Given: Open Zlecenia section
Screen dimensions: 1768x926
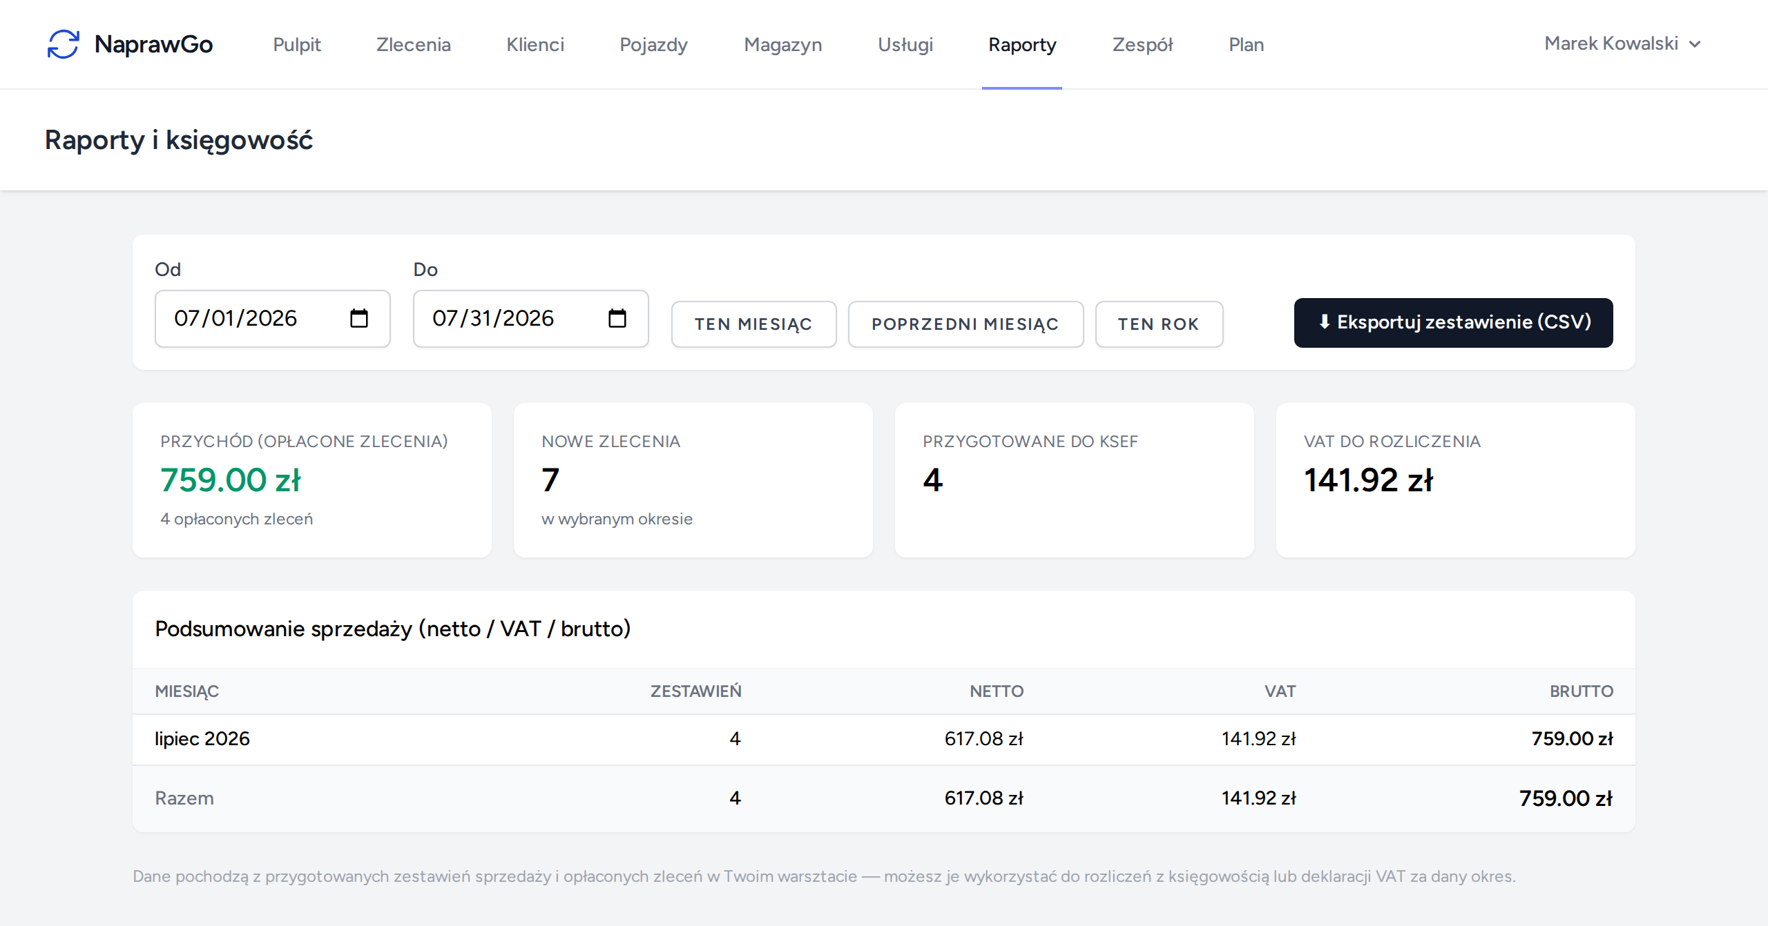Looking at the screenshot, I should click(414, 44).
